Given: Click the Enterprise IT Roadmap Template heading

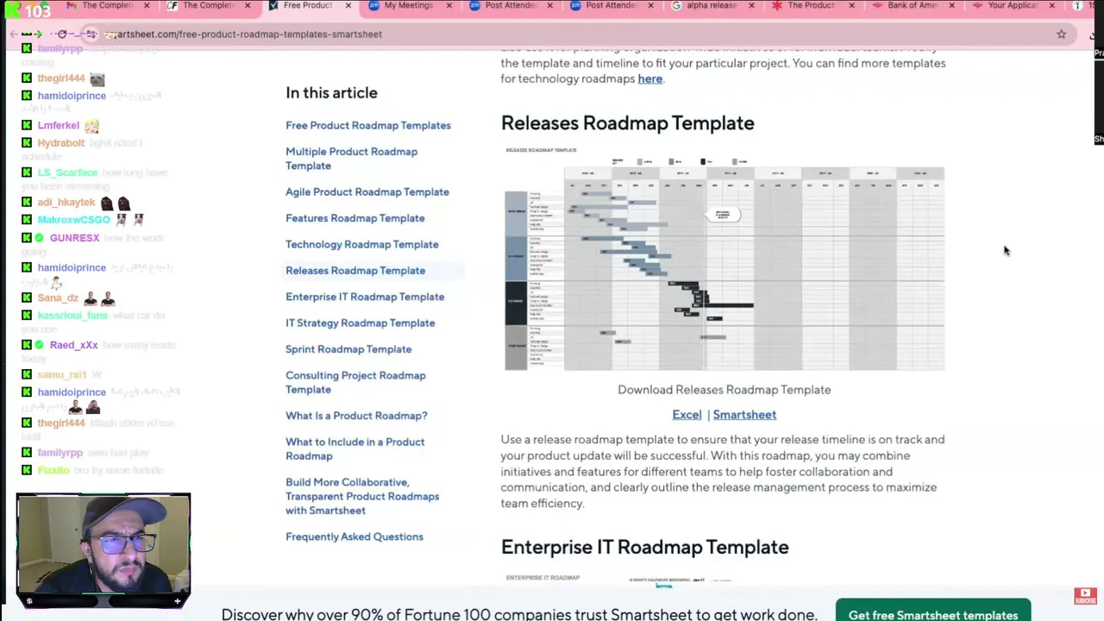Looking at the screenshot, I should click(645, 547).
